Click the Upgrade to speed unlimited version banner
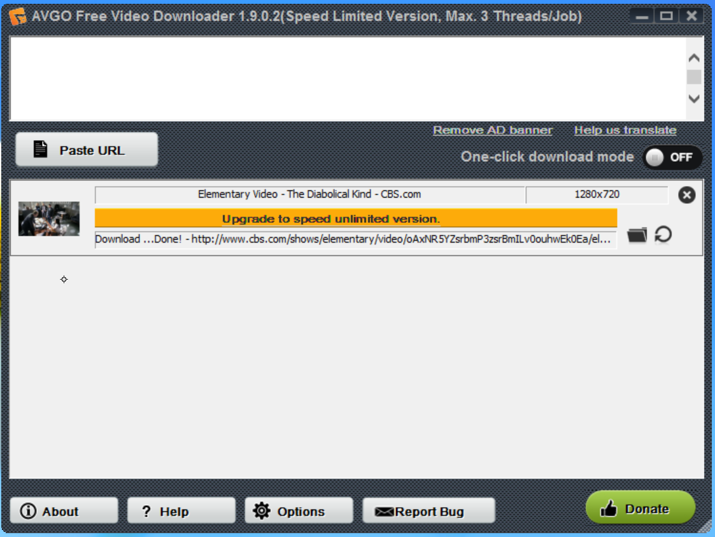The height and width of the screenshot is (537, 715). (x=356, y=218)
